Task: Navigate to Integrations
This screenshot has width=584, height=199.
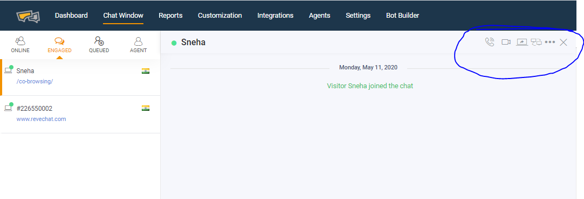Action: 275,16
